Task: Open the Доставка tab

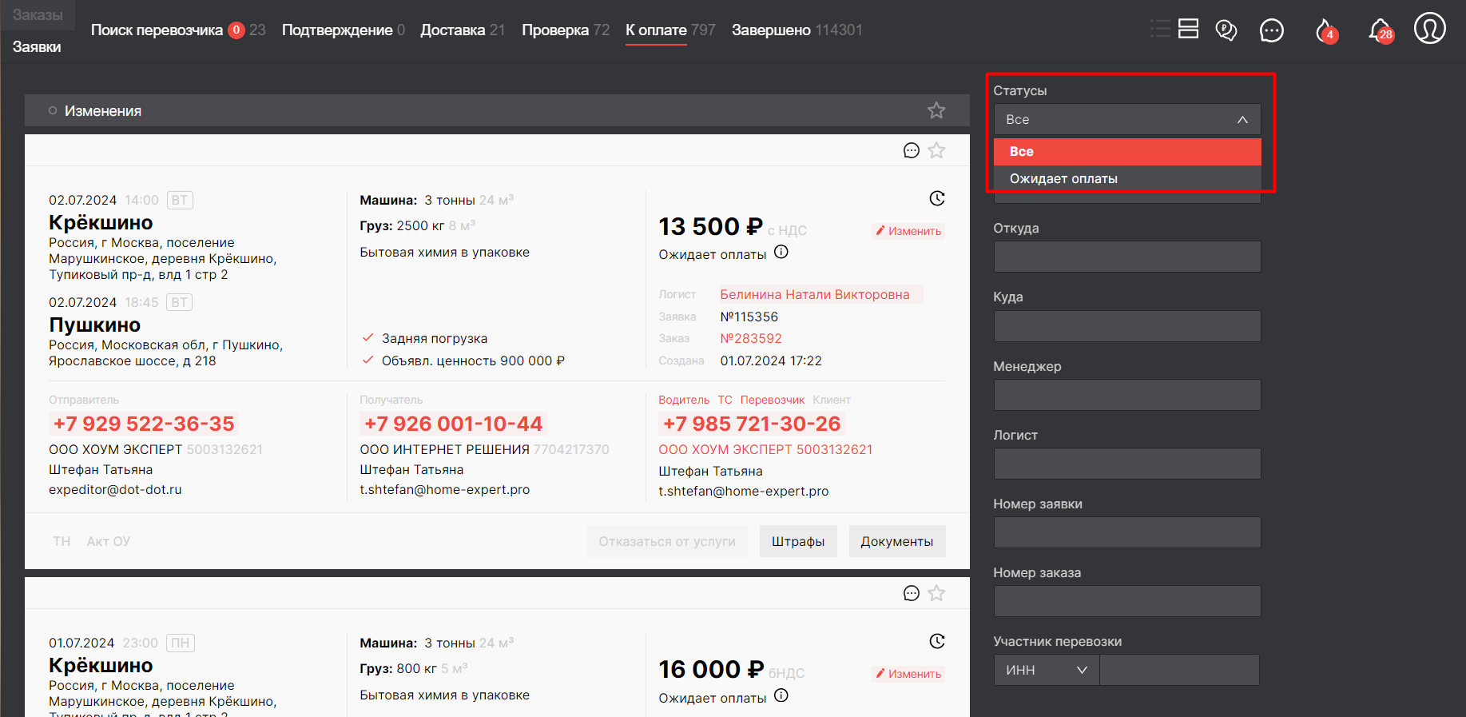Action: point(452,30)
